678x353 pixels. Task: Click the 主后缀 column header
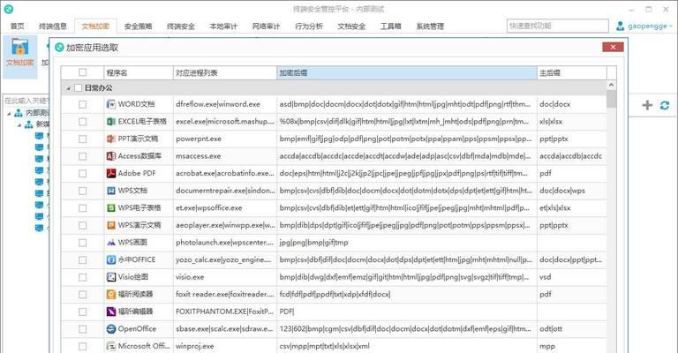coord(572,72)
